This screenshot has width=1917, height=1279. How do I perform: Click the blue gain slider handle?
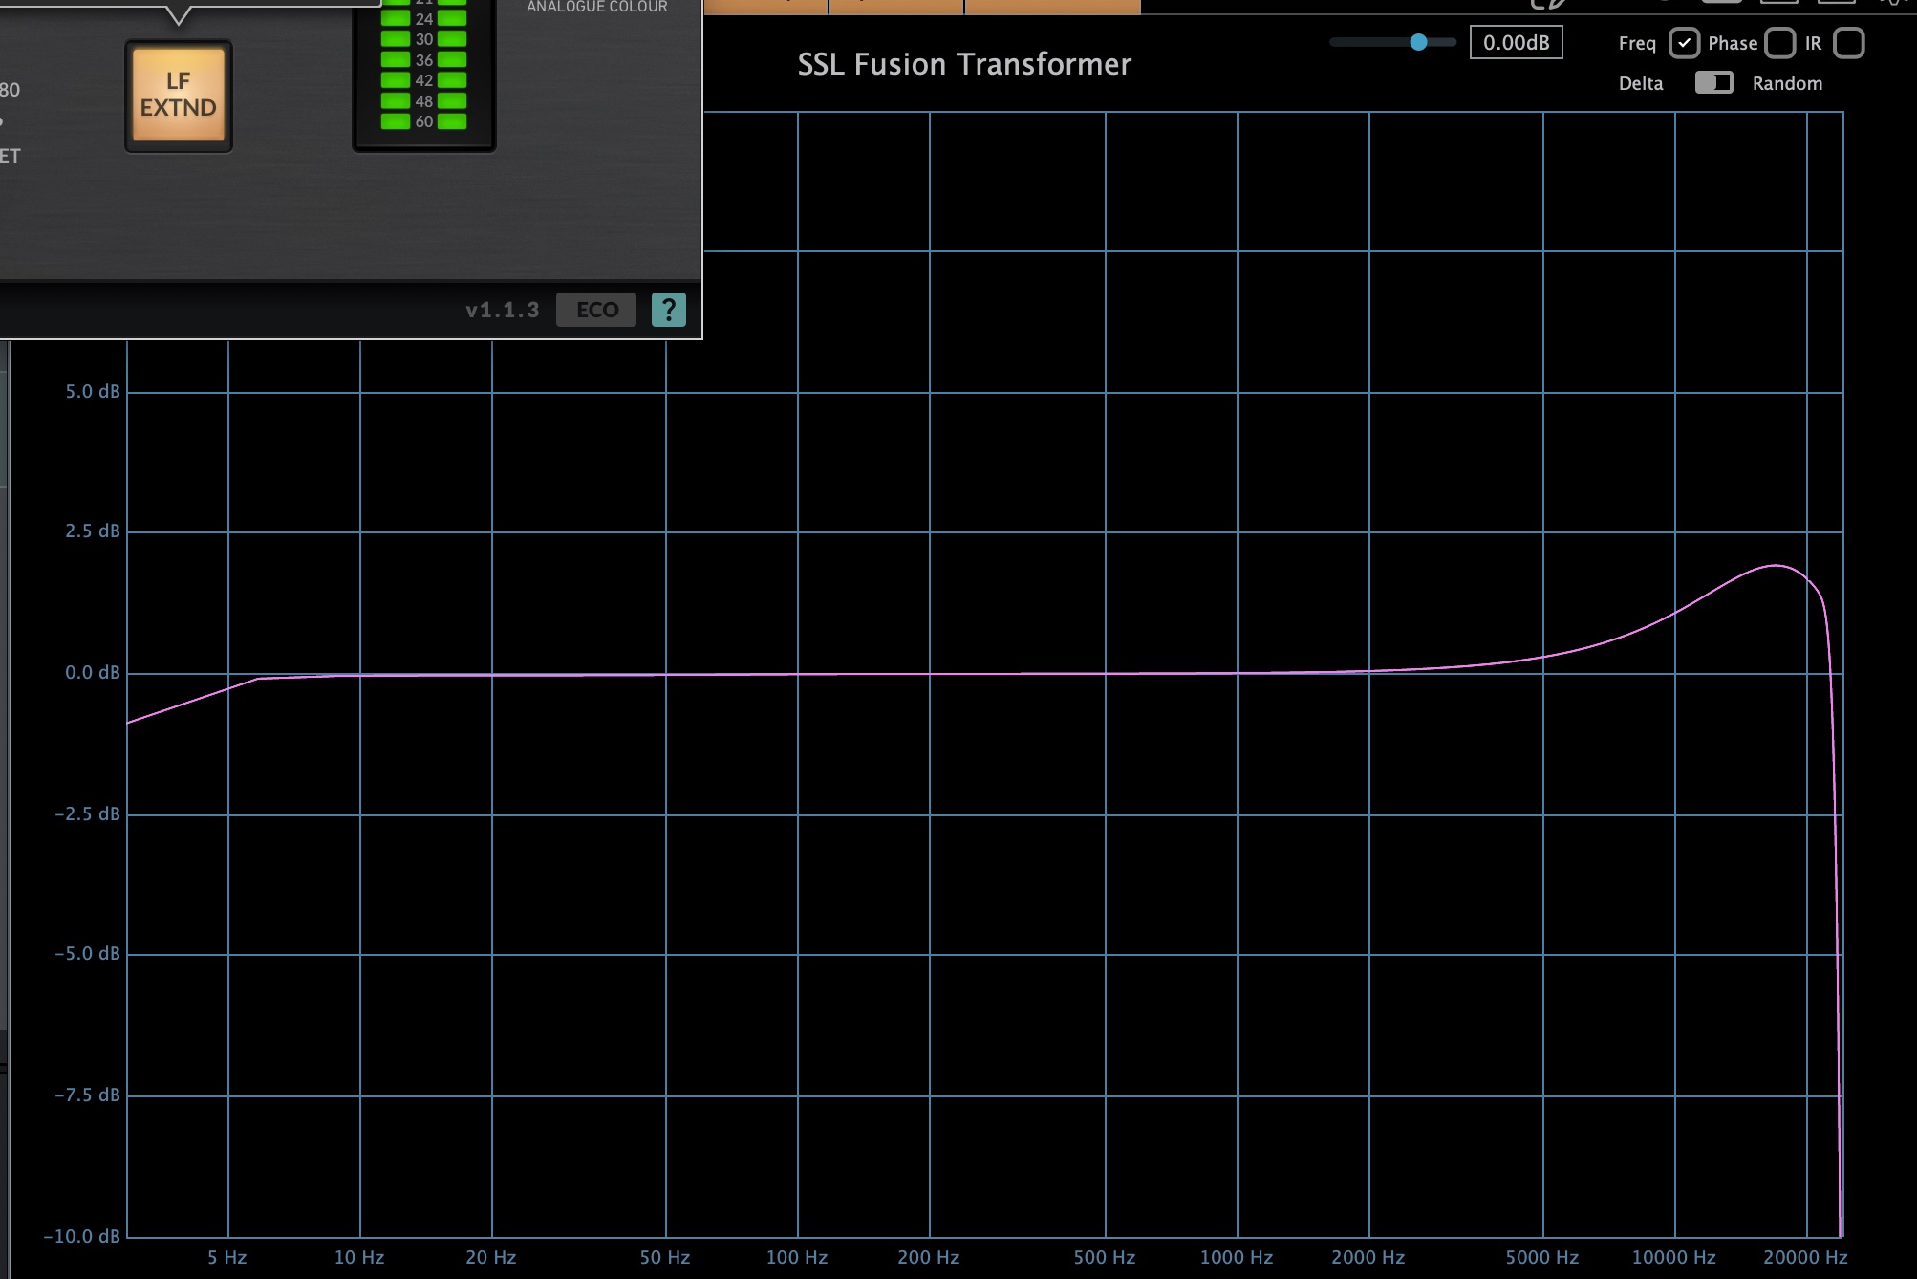tap(1419, 42)
